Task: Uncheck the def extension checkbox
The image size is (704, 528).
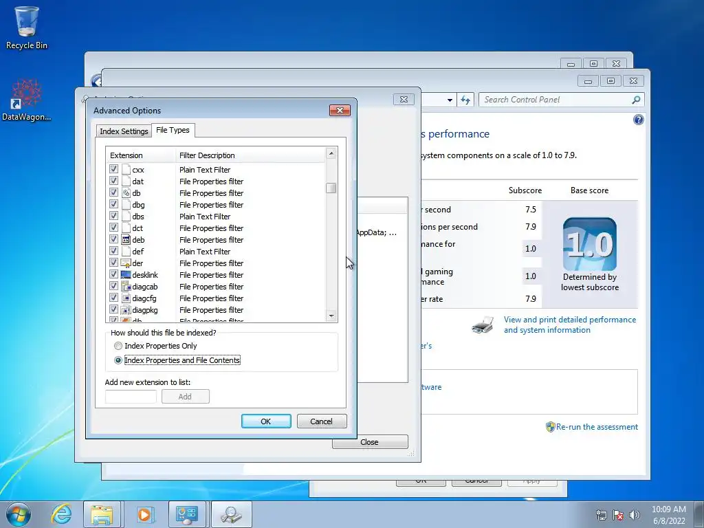Action: (x=113, y=251)
